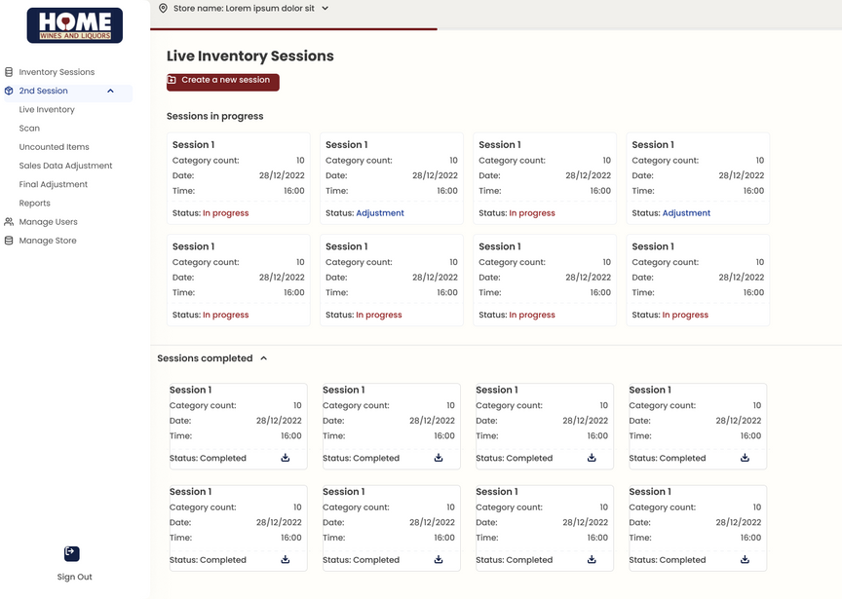Click the Manage Users people icon
Image resolution: width=842 pixels, height=599 pixels.
pyautogui.click(x=9, y=222)
